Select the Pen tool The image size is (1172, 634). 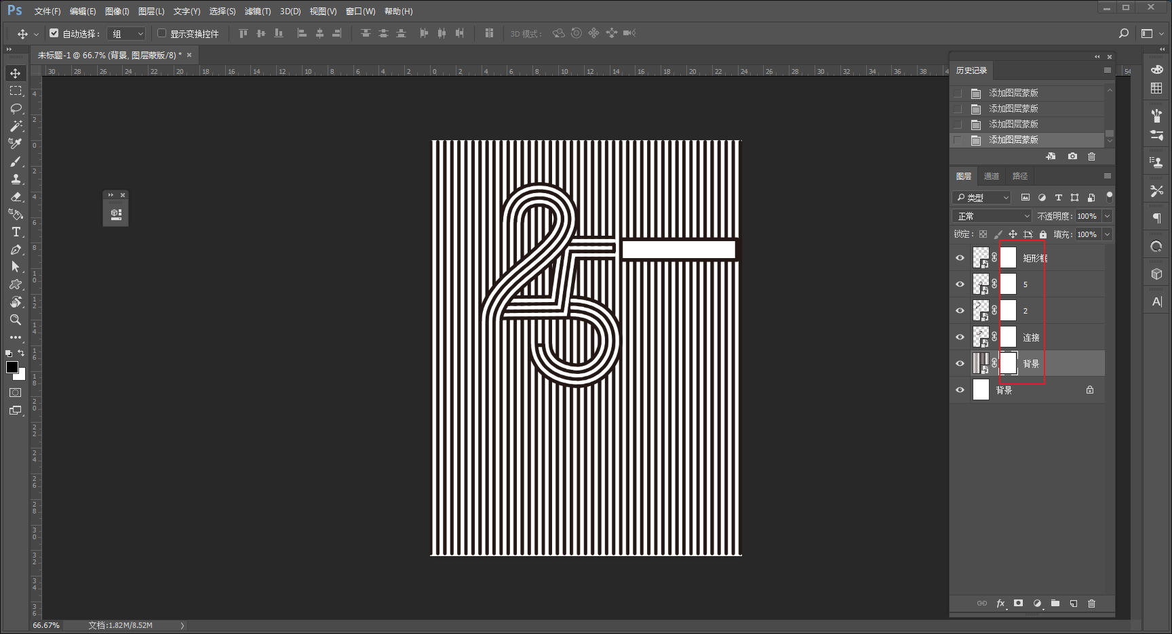click(x=16, y=249)
